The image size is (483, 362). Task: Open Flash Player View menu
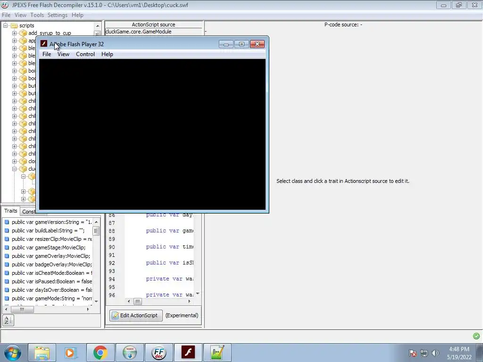[x=64, y=54]
